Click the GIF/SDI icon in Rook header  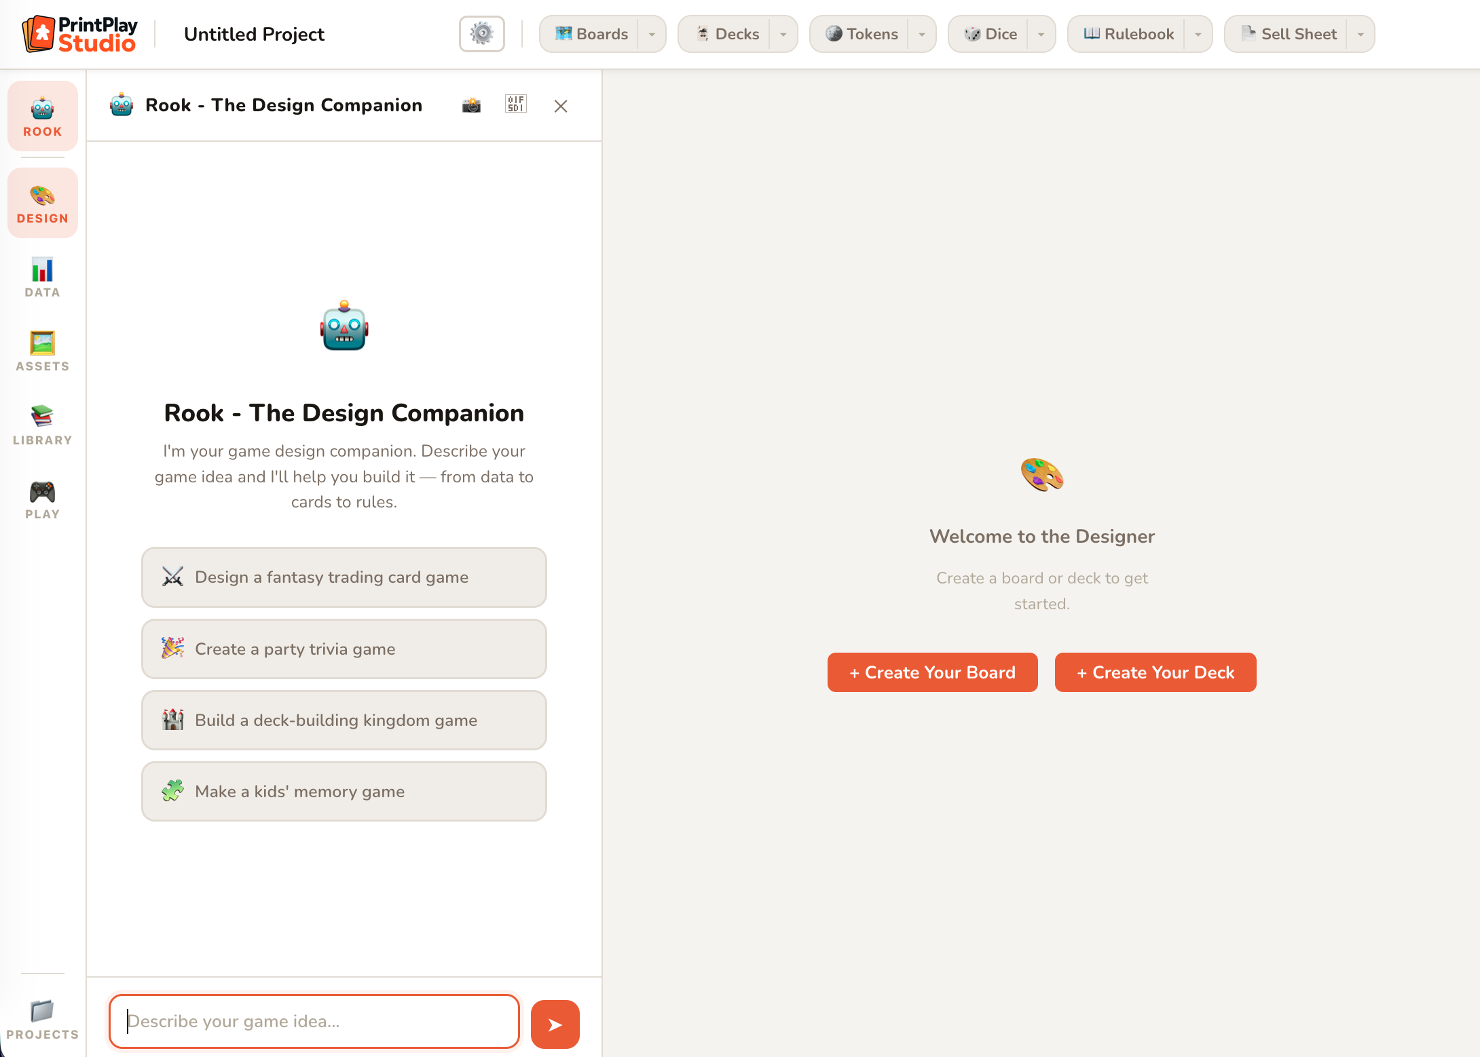click(516, 104)
